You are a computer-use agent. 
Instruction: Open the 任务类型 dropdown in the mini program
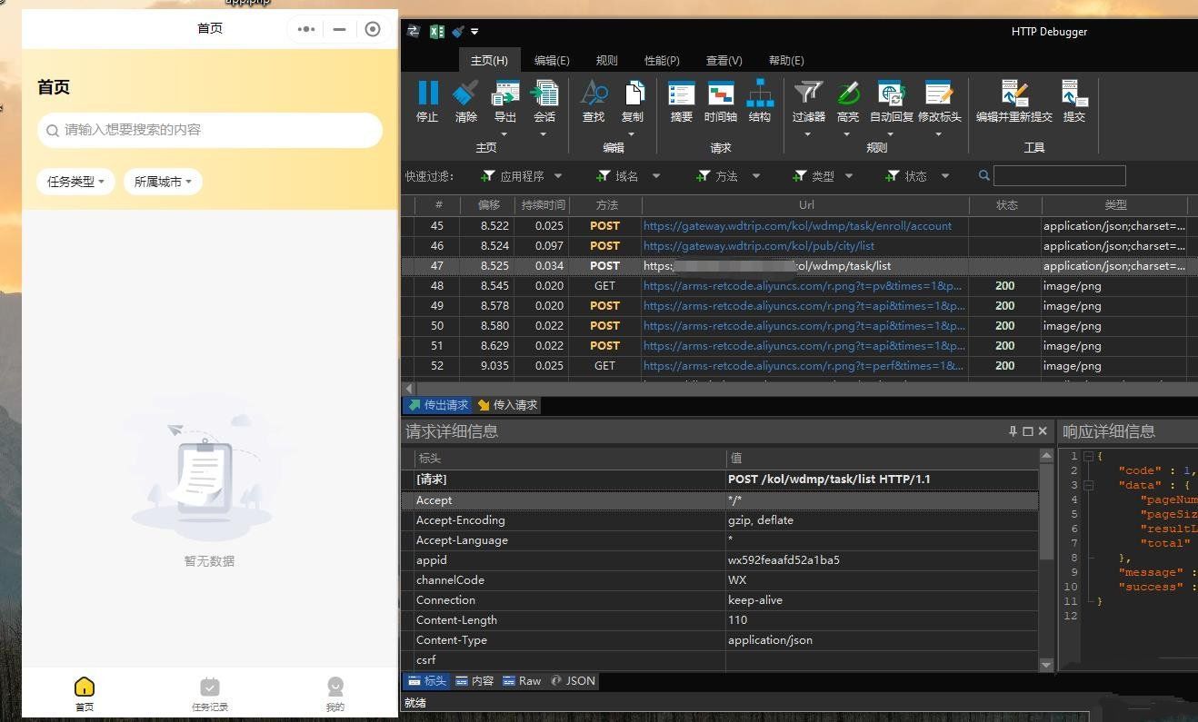pyautogui.click(x=75, y=182)
